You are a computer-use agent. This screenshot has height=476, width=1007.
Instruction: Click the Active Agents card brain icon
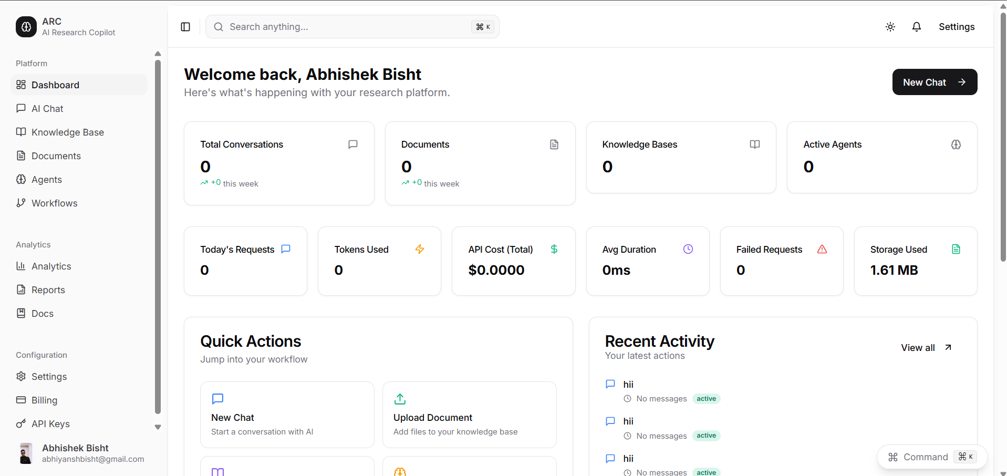pyautogui.click(x=956, y=144)
